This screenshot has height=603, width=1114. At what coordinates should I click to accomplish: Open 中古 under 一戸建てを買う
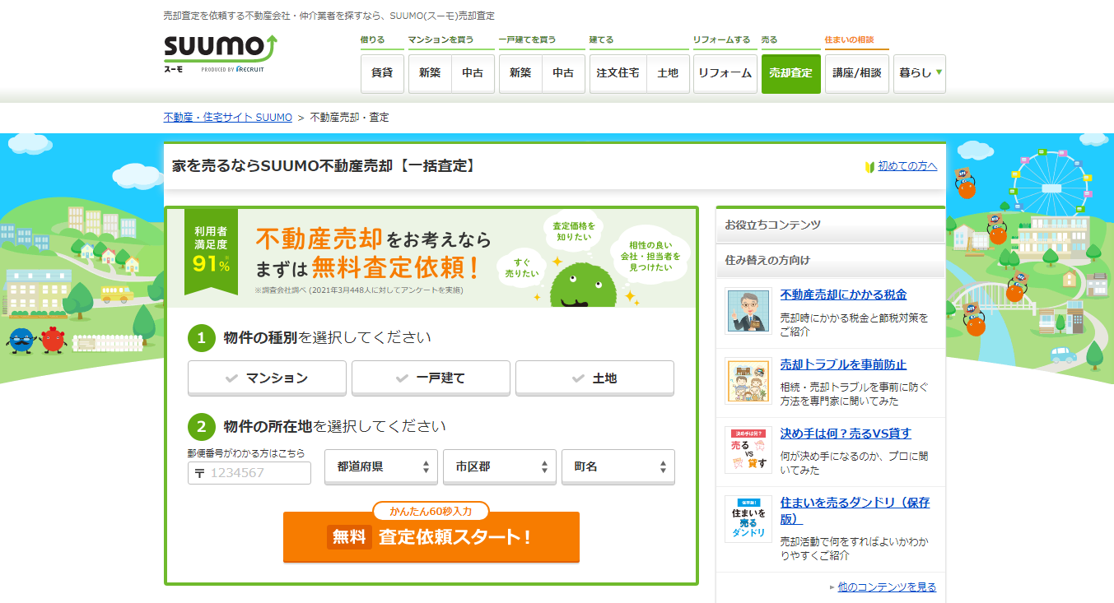pos(563,73)
